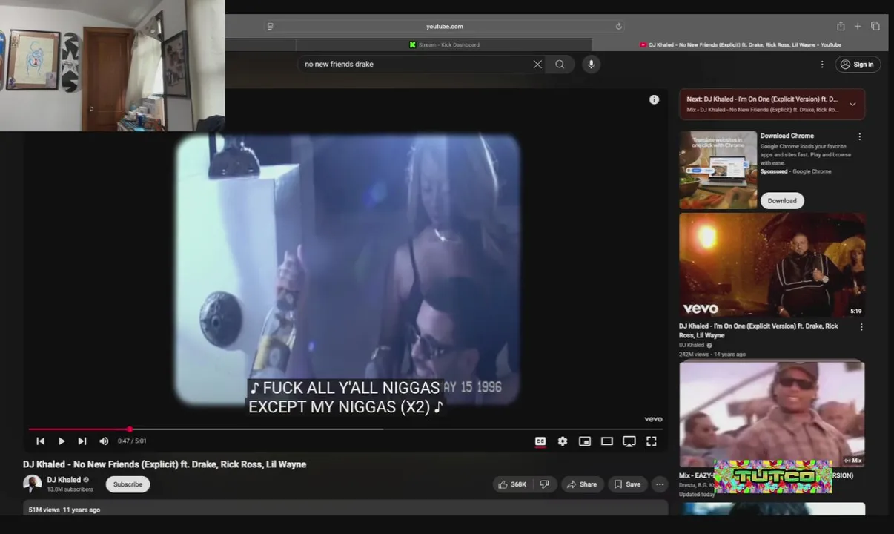
Task: Play the video with the play button
Action: click(x=62, y=441)
